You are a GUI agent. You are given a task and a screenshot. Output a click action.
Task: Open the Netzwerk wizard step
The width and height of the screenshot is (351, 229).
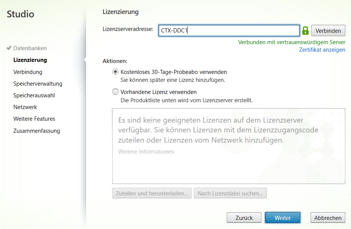(x=25, y=107)
